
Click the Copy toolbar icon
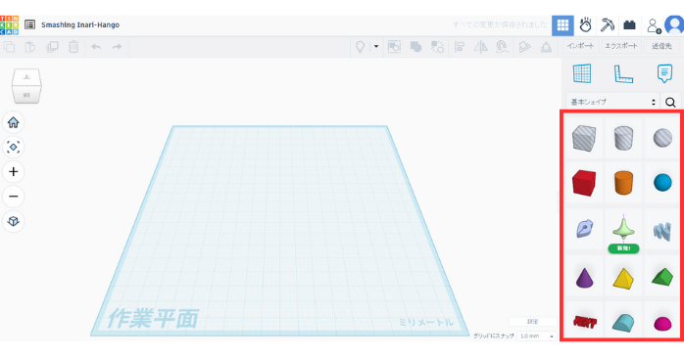(x=9, y=47)
